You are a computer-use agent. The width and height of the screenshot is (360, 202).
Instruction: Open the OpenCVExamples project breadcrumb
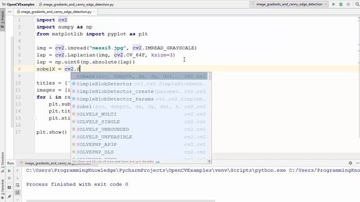(x=18, y=4)
